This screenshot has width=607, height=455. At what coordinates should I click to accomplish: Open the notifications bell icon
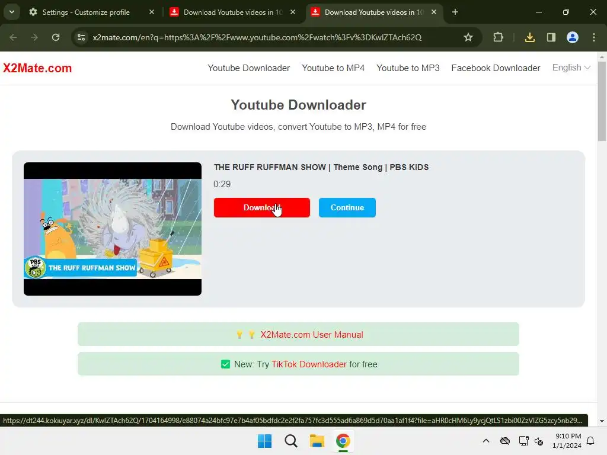click(x=591, y=441)
